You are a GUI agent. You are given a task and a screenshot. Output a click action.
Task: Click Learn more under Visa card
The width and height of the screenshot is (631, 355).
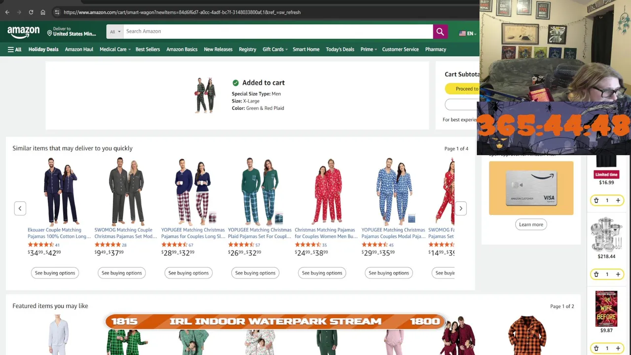click(531, 224)
